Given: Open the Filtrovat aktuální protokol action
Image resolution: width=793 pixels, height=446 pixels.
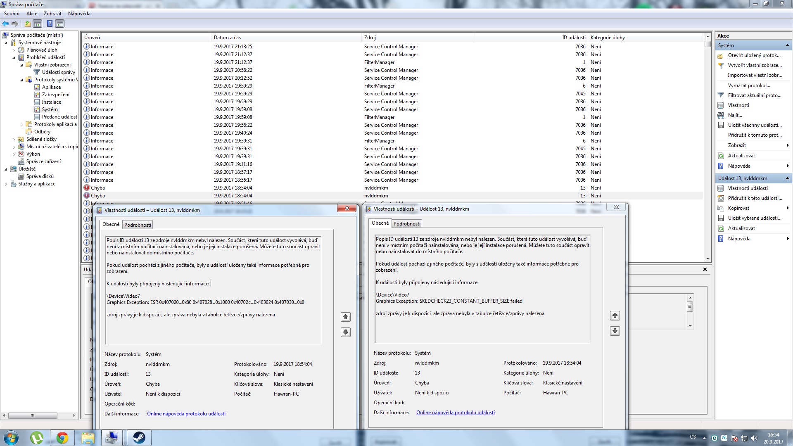Looking at the screenshot, I should click(x=754, y=95).
